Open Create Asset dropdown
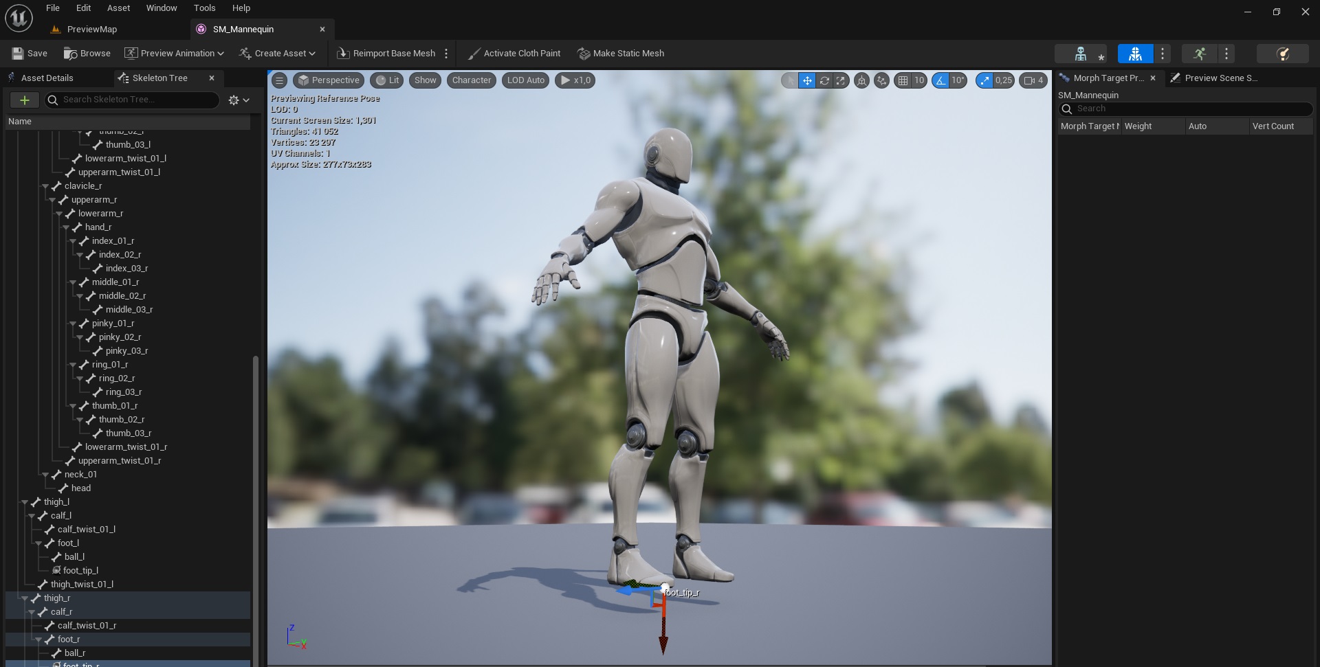Screen dimensions: 1320x667 click(277, 53)
